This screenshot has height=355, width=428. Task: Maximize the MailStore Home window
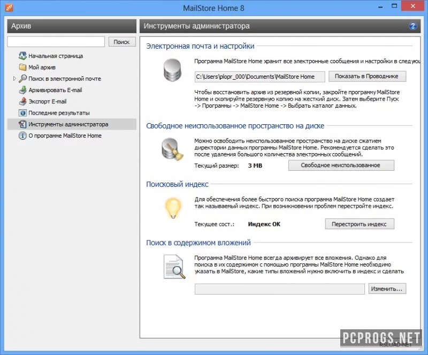click(394, 6)
